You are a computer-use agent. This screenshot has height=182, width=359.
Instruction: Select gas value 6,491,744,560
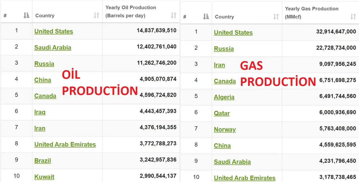click(338, 96)
